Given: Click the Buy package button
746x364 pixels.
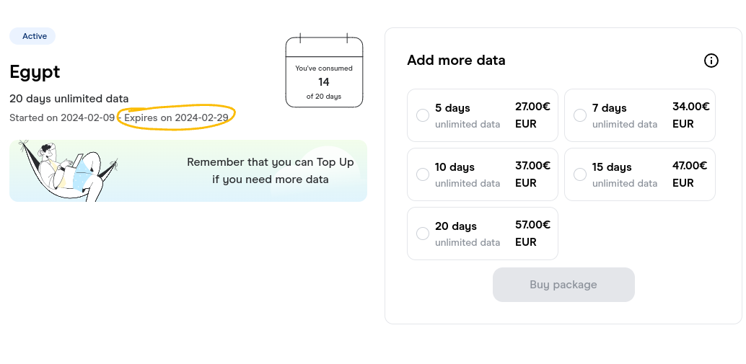Looking at the screenshot, I should [x=563, y=285].
